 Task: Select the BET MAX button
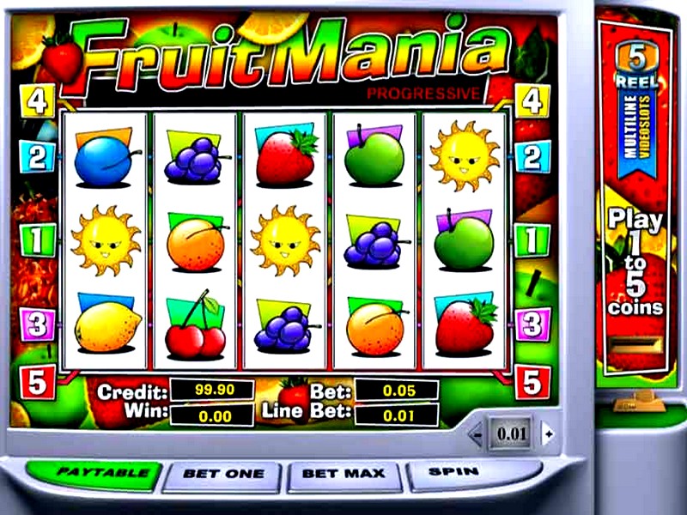pyautogui.click(x=344, y=476)
